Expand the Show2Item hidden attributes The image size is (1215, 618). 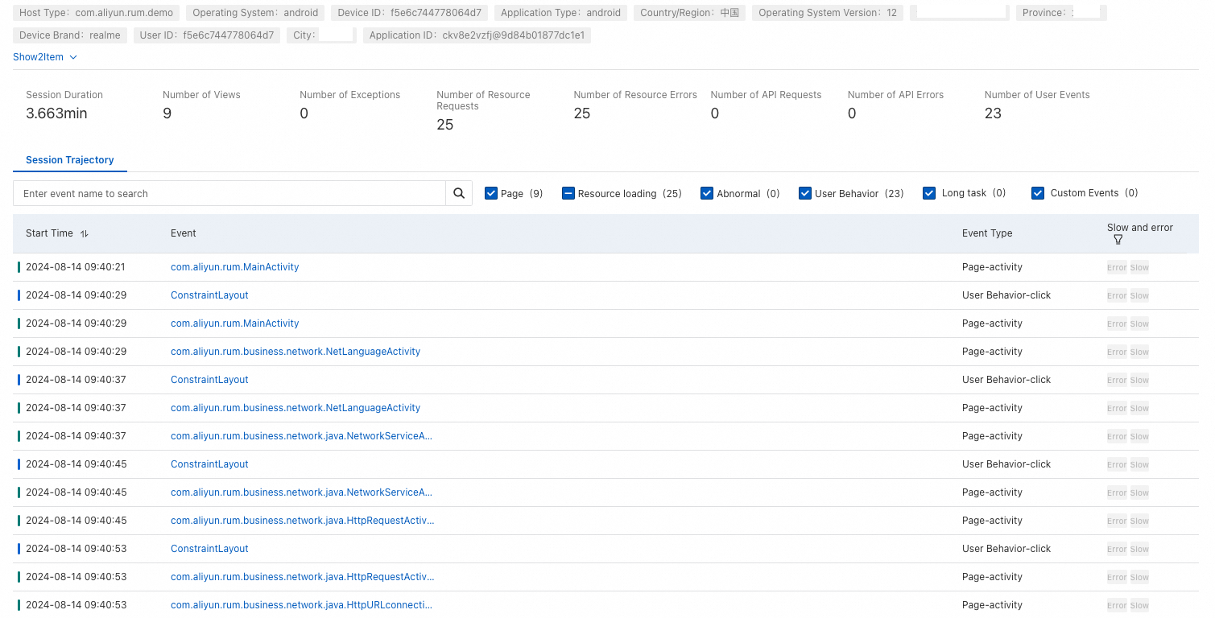tap(38, 57)
